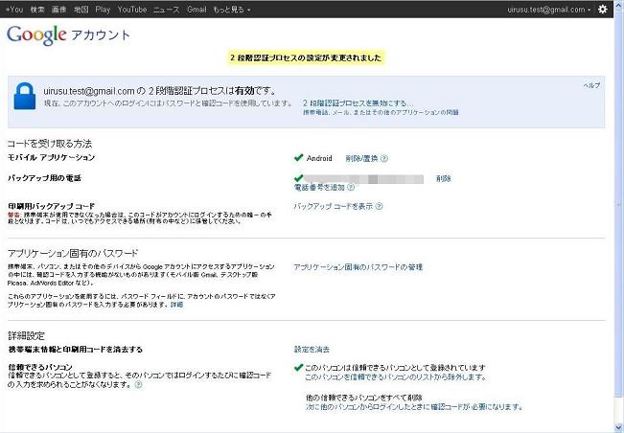Open help icon next to 削除/置換

click(x=384, y=158)
